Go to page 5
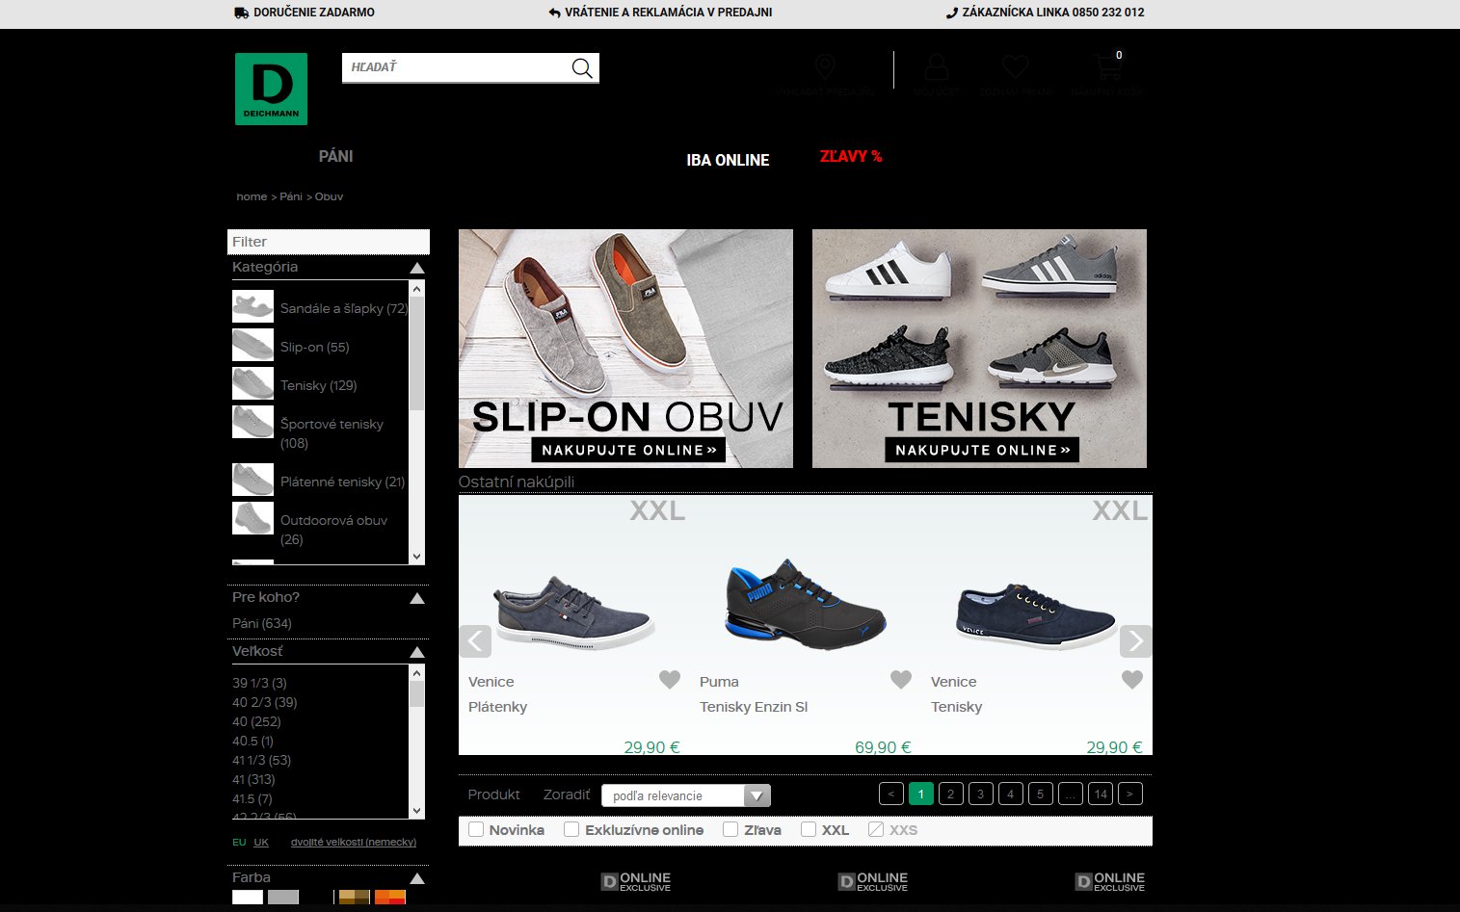Viewport: 1460px width, 912px height. (1041, 794)
